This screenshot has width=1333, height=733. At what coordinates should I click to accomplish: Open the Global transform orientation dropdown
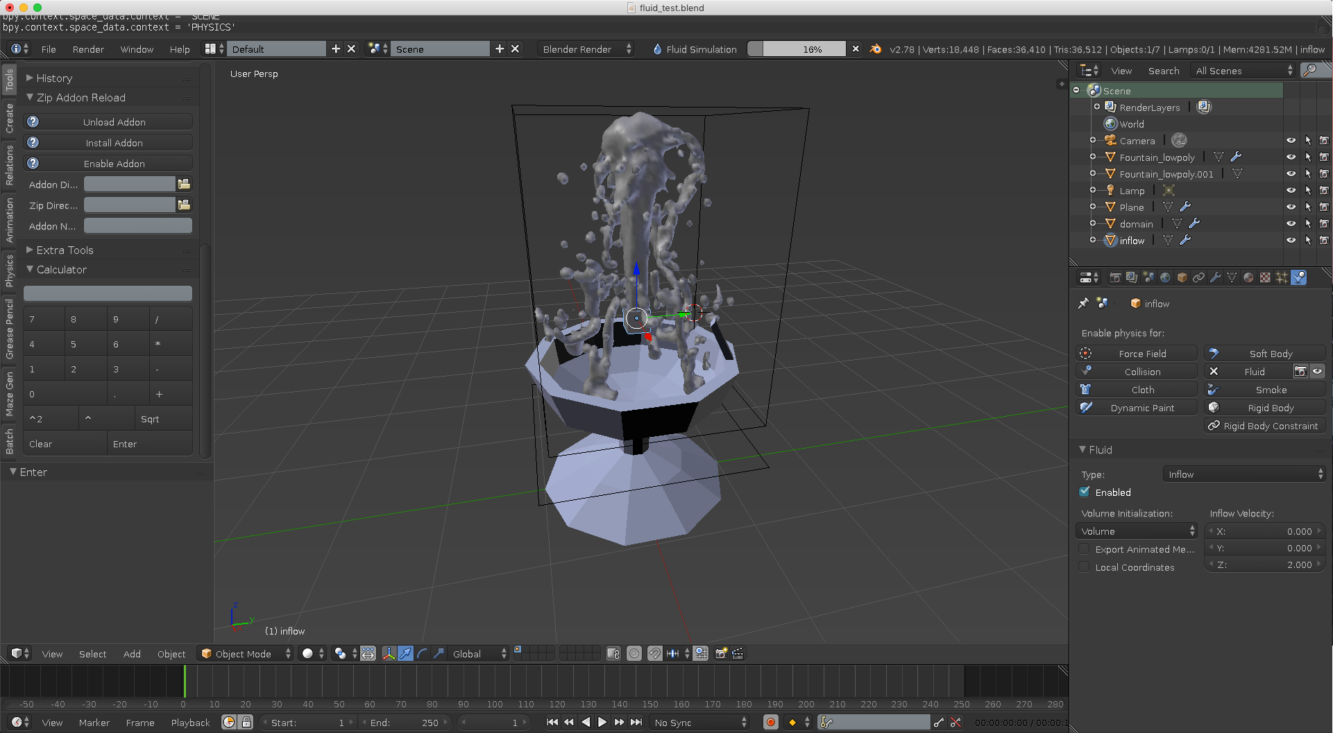[479, 653]
